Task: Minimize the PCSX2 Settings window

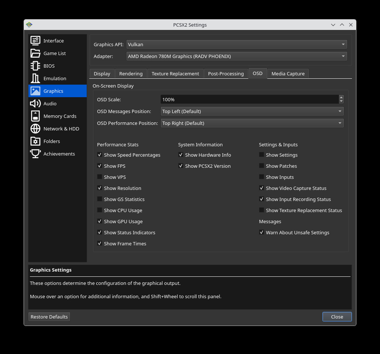Action: click(333, 25)
